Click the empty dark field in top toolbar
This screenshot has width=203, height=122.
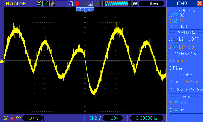62,4
